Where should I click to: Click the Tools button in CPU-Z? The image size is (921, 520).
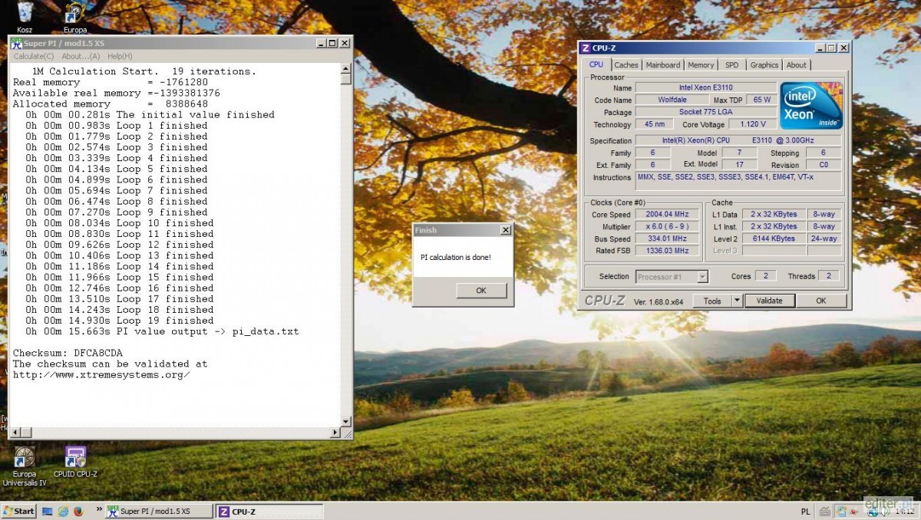(713, 301)
